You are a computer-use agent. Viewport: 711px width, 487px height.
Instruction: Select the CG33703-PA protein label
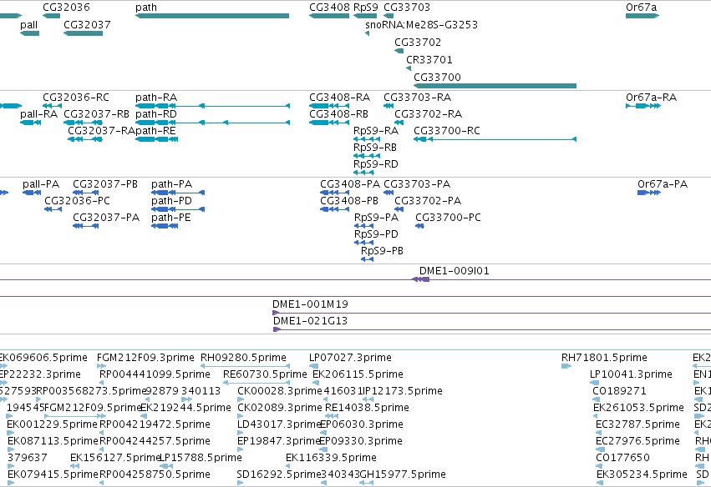[417, 184]
